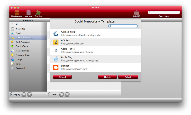The height and width of the screenshot is (115, 191).
Task: Select 'Apple iTunes' template name
Action: (x=68, y=49)
